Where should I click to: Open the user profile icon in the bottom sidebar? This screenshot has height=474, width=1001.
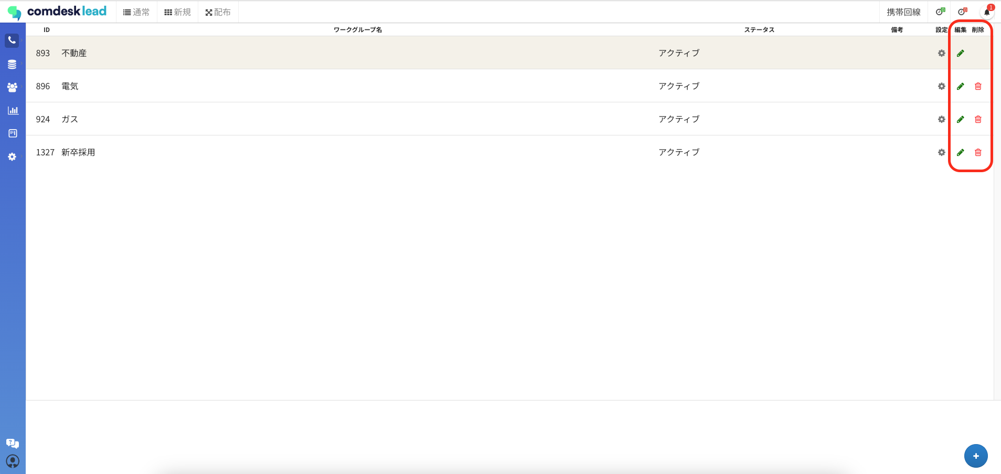(x=13, y=461)
